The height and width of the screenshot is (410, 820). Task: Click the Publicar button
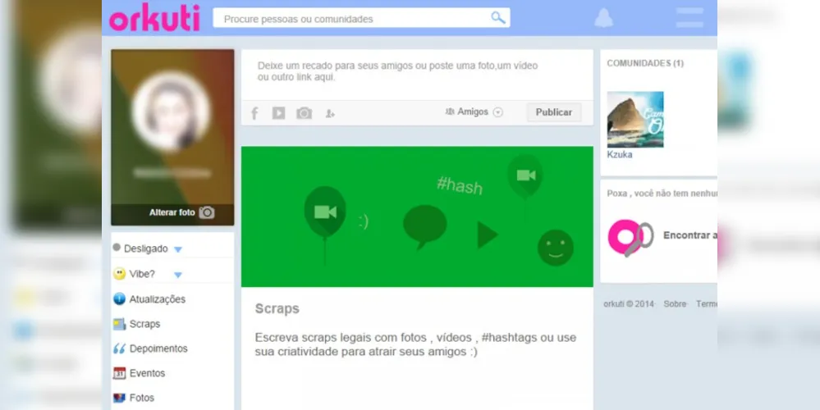(554, 112)
